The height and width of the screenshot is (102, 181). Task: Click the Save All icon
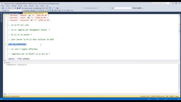point(20,8)
